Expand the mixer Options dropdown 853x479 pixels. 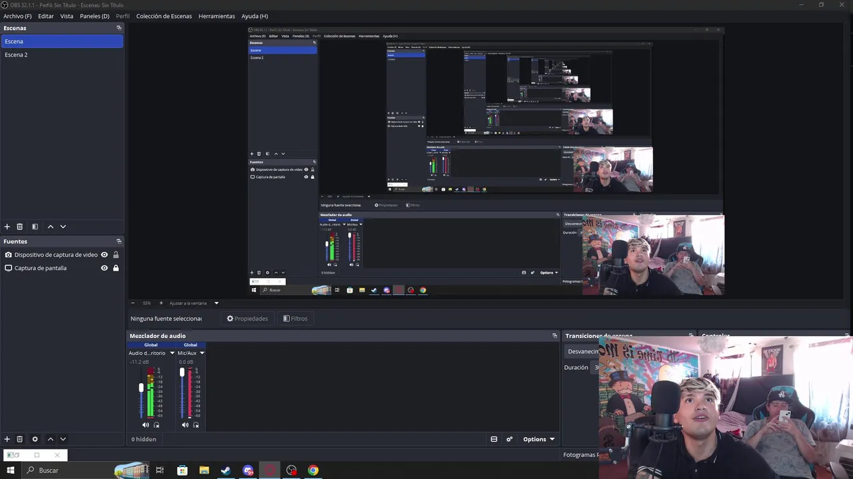pyautogui.click(x=538, y=439)
